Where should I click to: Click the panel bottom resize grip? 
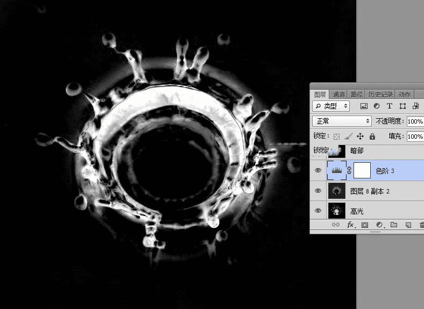tap(375, 232)
